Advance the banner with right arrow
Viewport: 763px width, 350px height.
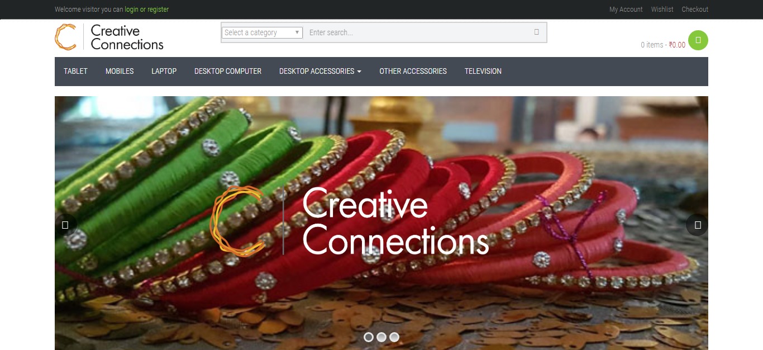click(697, 225)
